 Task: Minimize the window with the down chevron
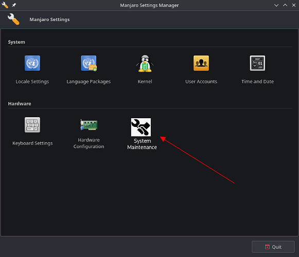(x=276, y=5)
